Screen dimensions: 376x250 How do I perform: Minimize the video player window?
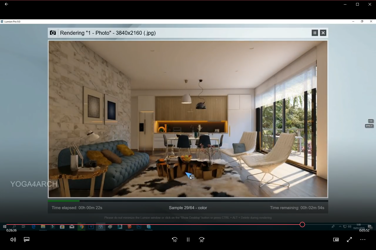[x=345, y=4]
